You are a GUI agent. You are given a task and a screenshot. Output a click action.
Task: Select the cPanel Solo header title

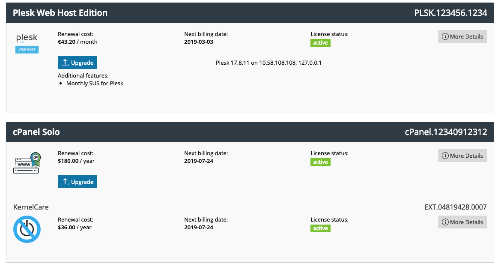(36, 132)
